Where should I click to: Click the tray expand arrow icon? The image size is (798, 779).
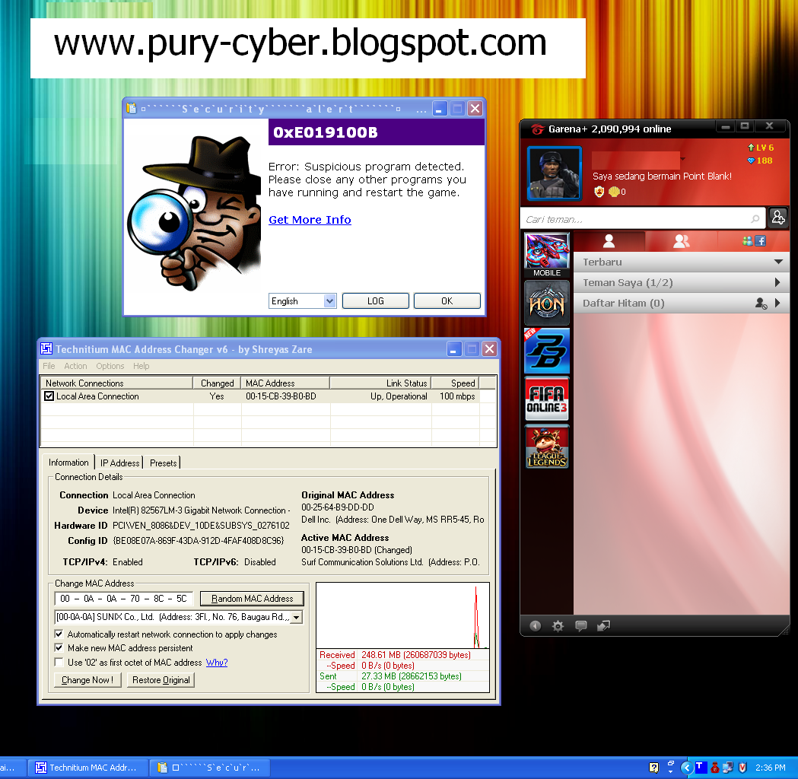coord(686,768)
